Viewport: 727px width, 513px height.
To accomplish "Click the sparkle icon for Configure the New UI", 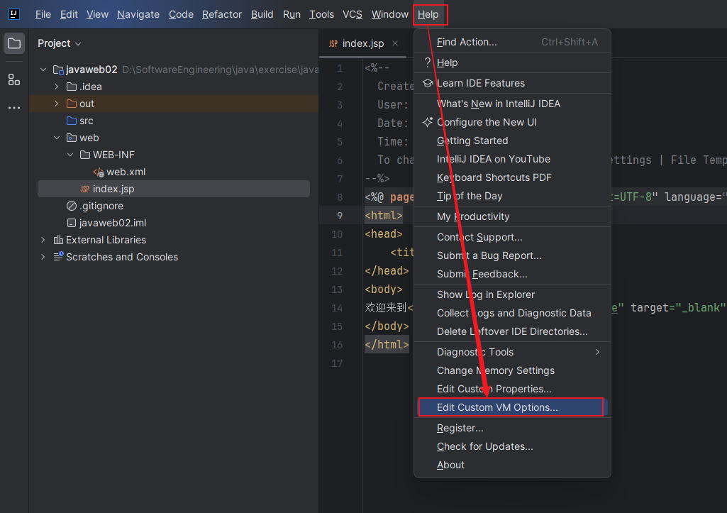I will click(428, 122).
